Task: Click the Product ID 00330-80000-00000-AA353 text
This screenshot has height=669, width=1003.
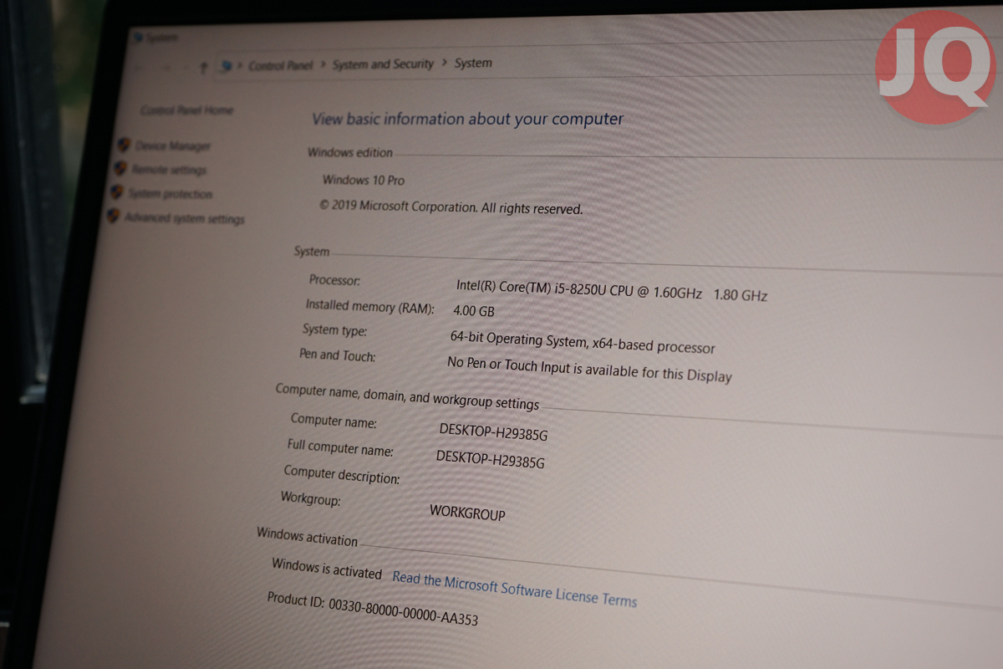Action: pos(373,608)
